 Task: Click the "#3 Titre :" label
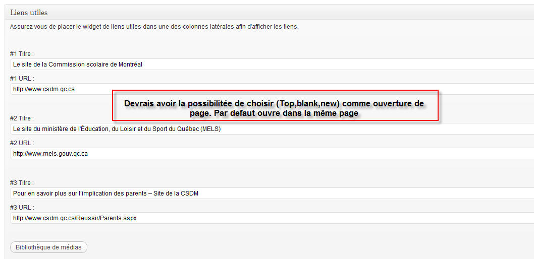tap(22, 183)
